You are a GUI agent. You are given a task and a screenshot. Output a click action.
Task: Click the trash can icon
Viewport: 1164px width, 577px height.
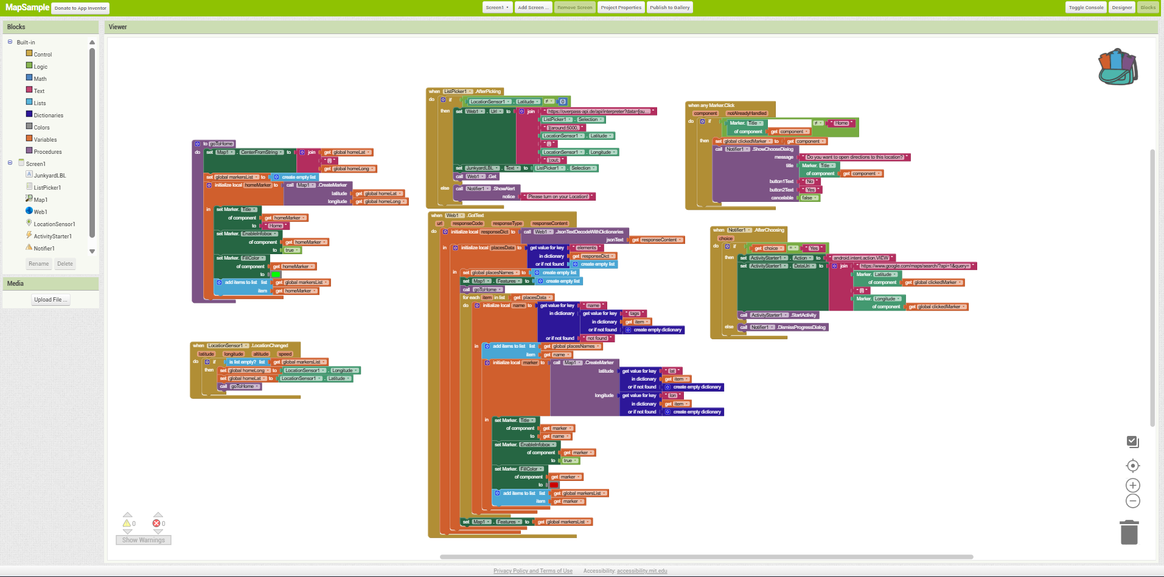point(1129,533)
